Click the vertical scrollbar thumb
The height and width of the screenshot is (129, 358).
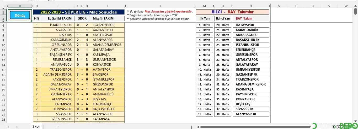click(x=356, y=11)
